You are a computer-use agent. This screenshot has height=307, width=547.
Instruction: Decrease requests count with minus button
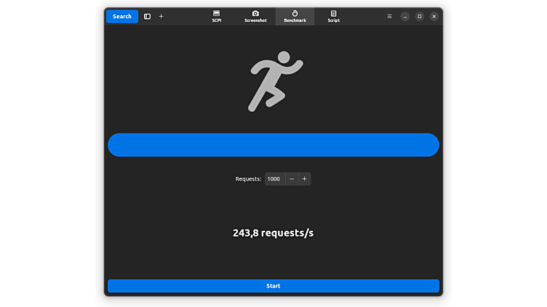[x=292, y=179]
